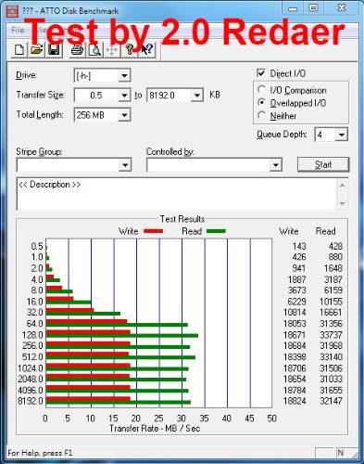The image size is (364, 464).
Task: Toggle the Direct I/O checkbox
Action: point(261,73)
